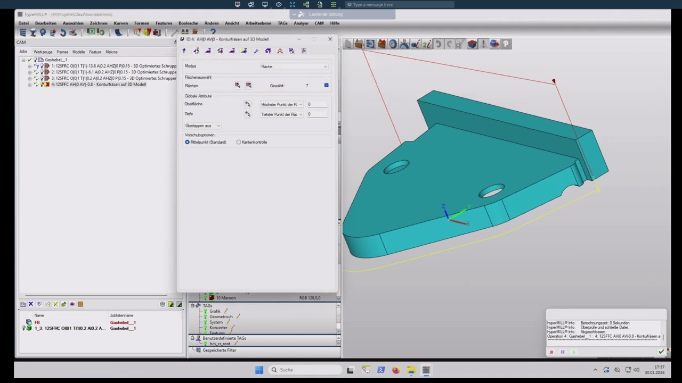
Task: Open File Explorer from the taskbar
Action: coord(411,370)
